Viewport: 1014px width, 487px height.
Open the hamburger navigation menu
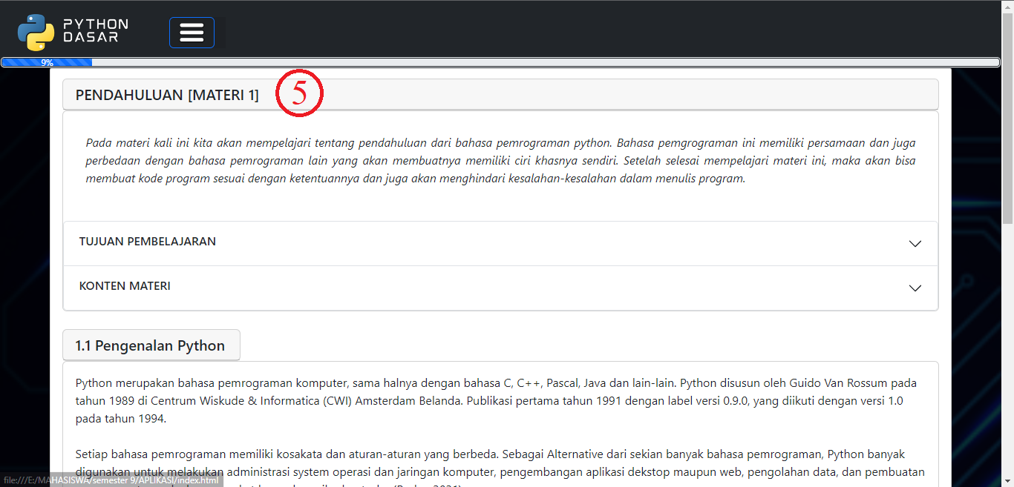click(x=192, y=33)
